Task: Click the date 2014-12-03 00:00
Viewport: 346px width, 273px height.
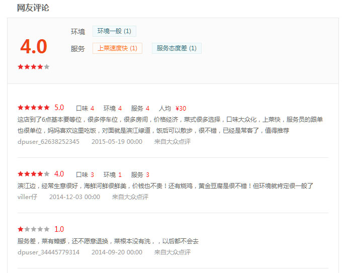Action: 74,197
